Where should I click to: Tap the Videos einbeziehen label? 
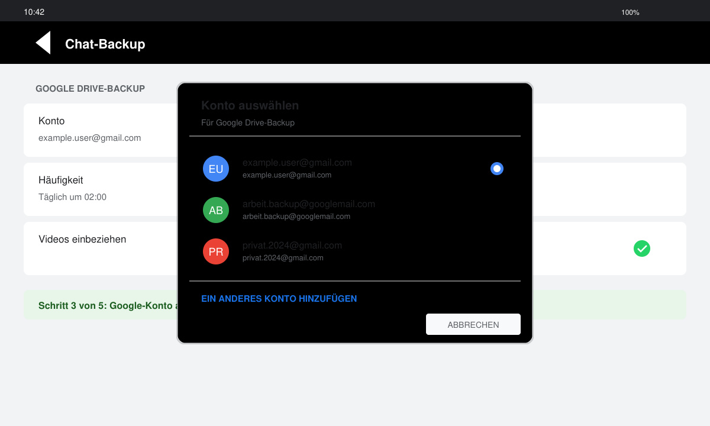click(82, 240)
